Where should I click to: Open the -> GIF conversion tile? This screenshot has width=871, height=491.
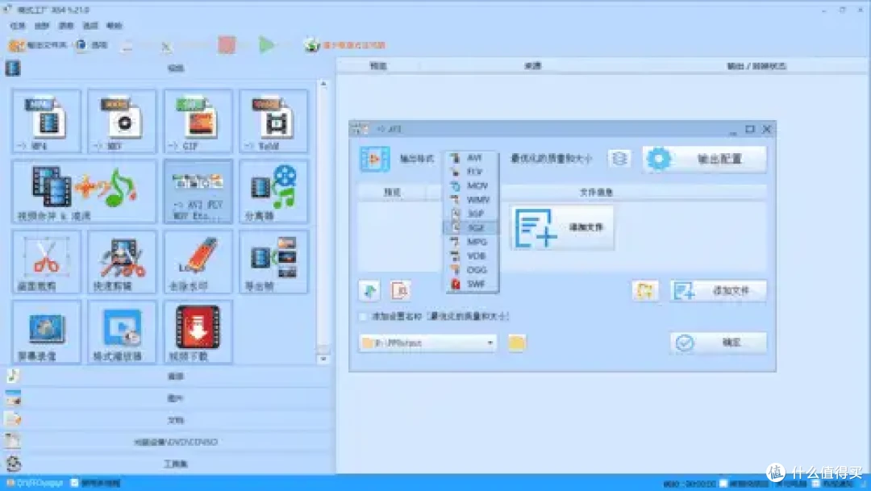(198, 121)
